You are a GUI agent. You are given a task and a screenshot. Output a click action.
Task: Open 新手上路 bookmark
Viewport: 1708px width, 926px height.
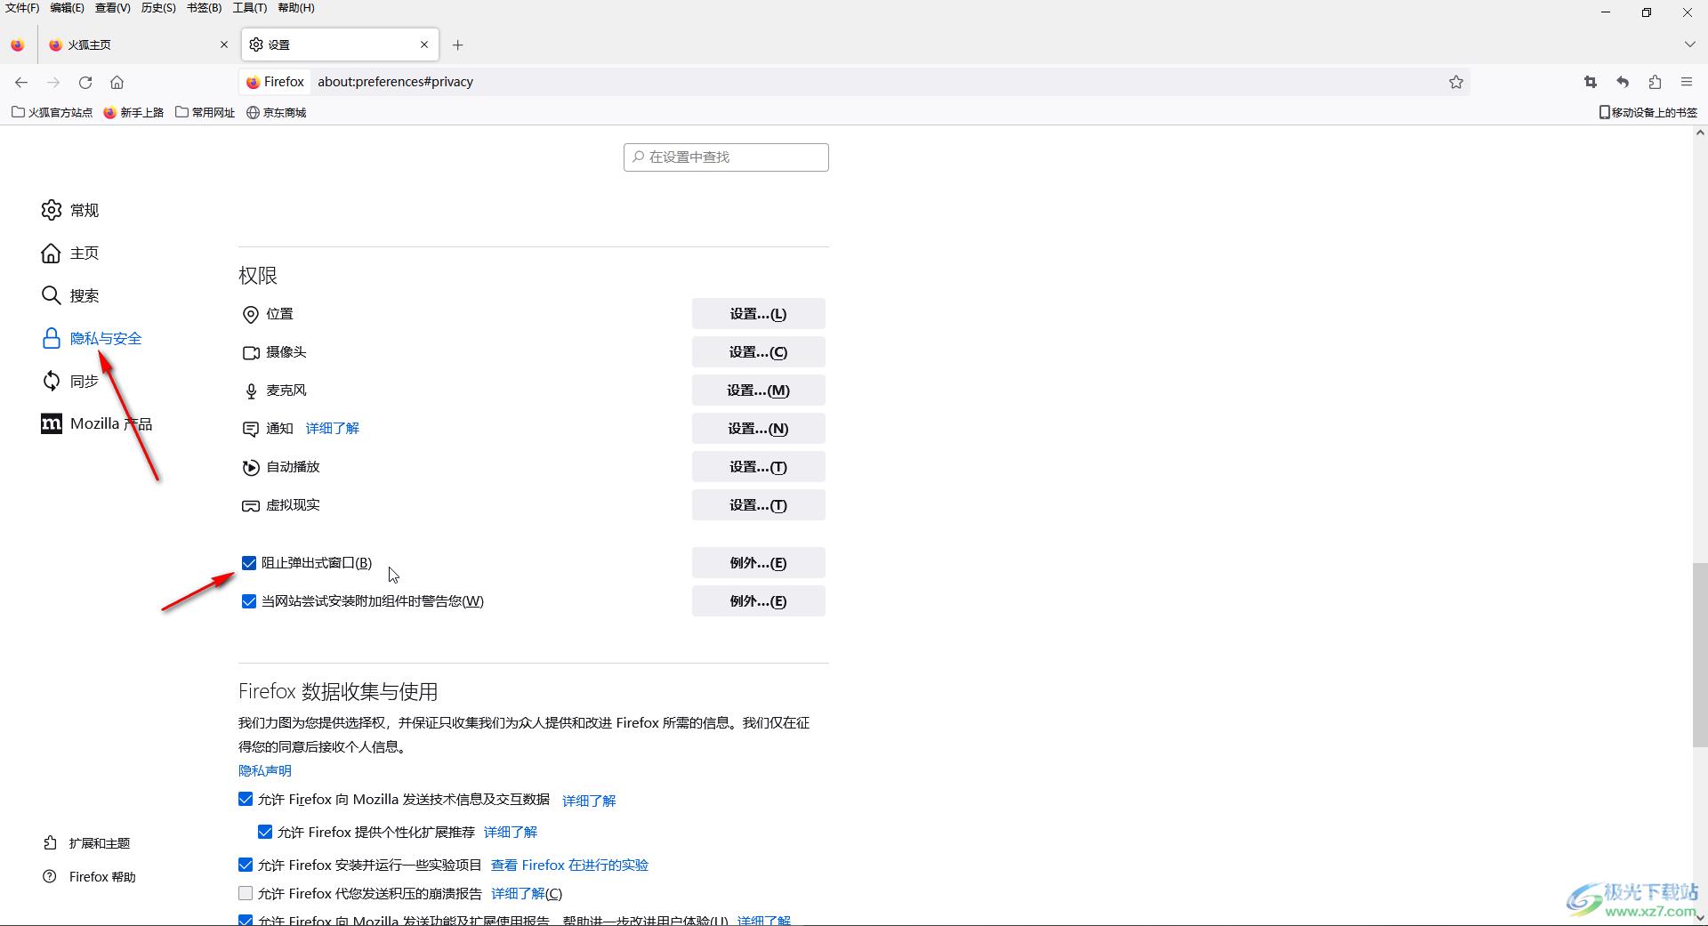(x=133, y=112)
